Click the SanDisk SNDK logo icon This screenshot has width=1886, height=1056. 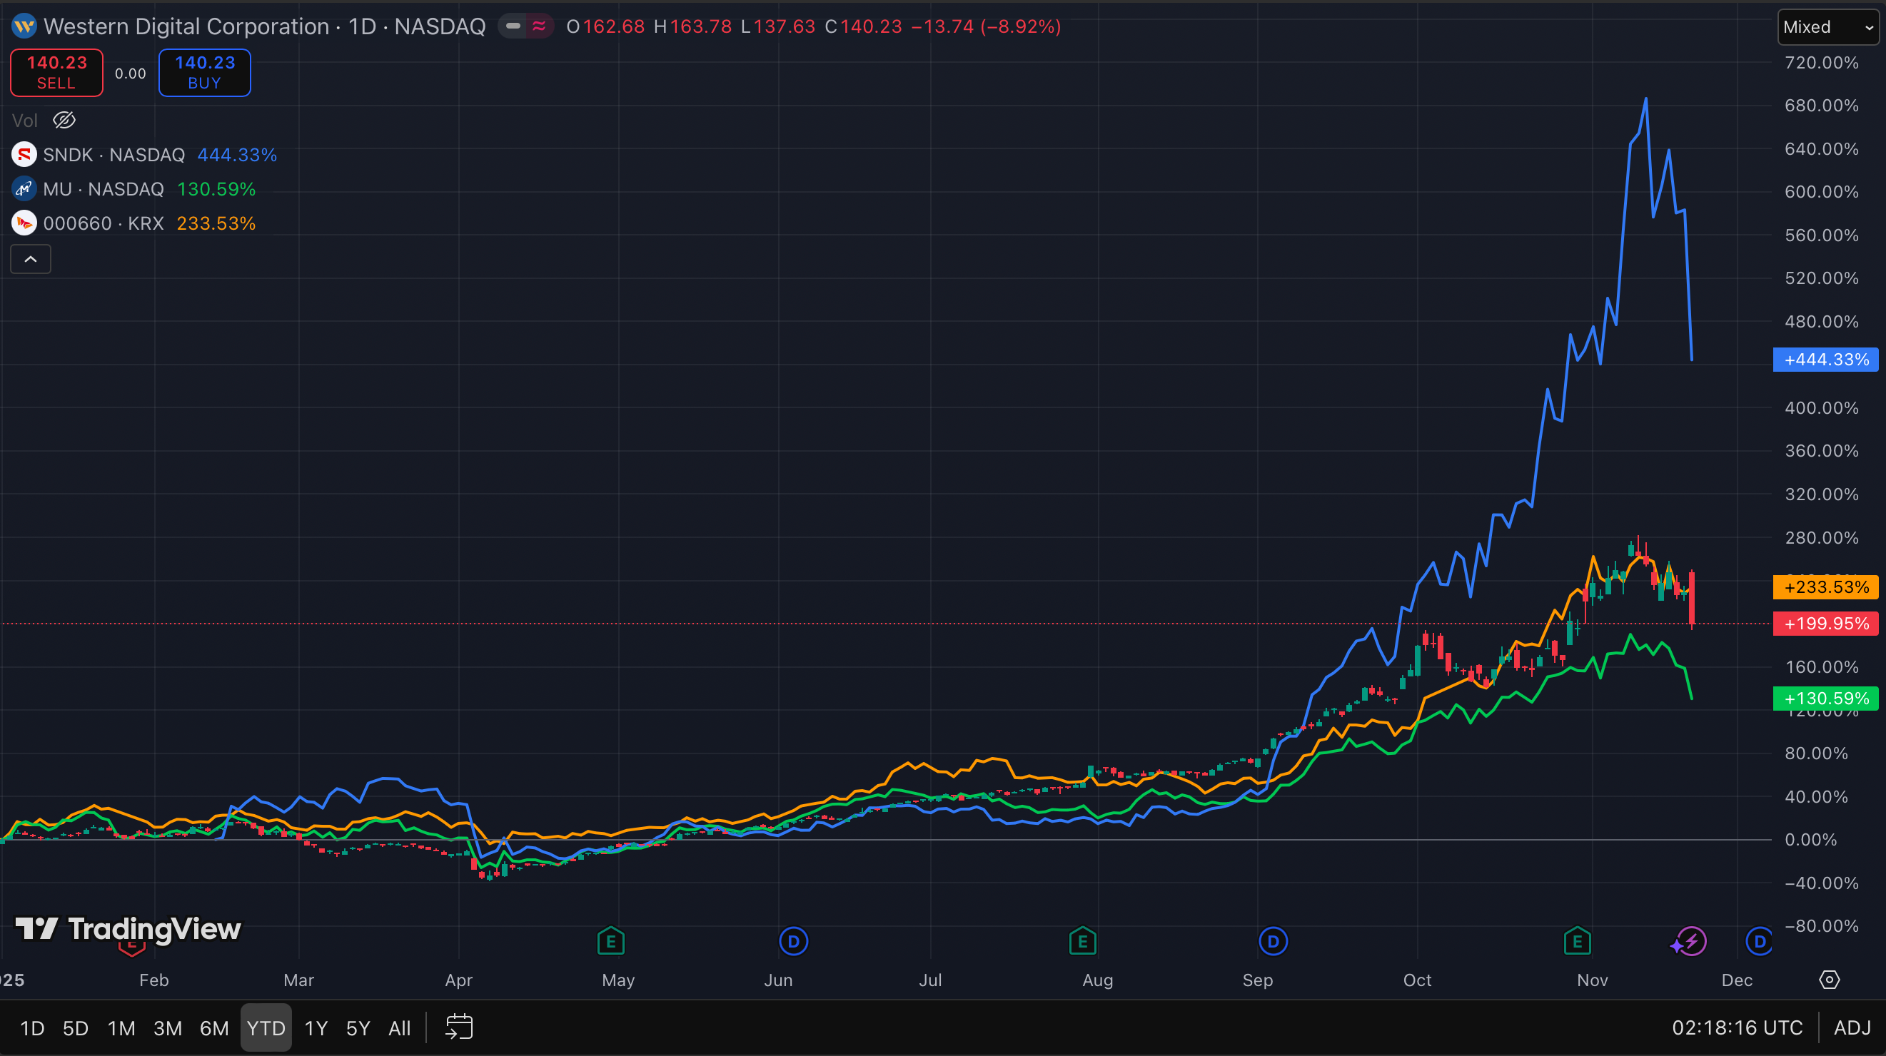point(24,155)
